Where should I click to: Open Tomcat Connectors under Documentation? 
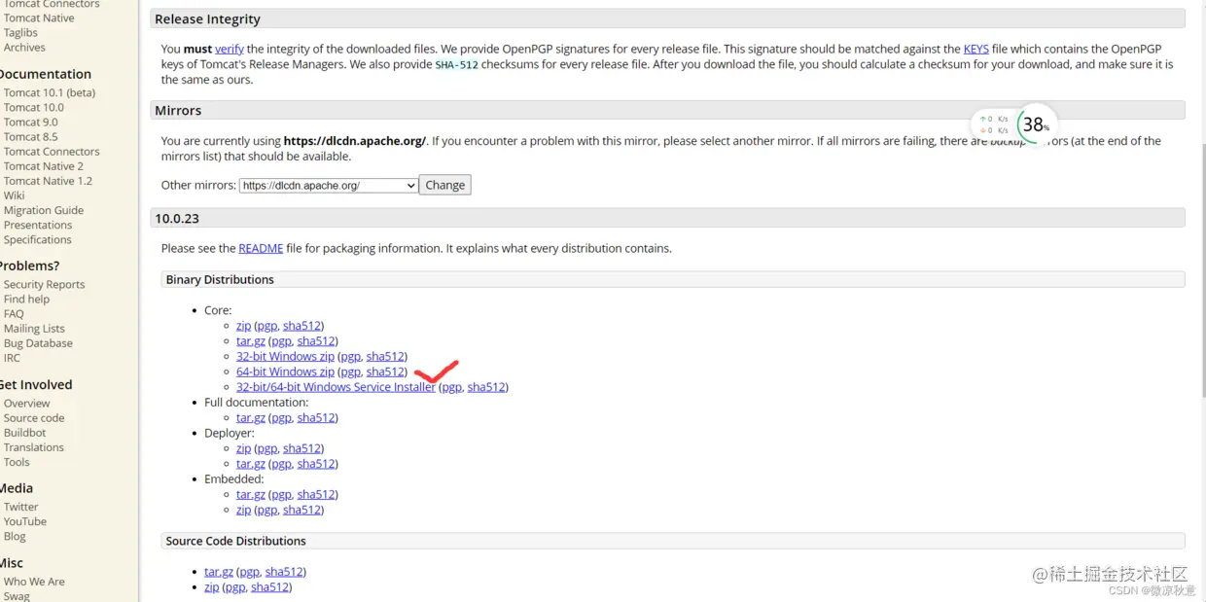52,152
